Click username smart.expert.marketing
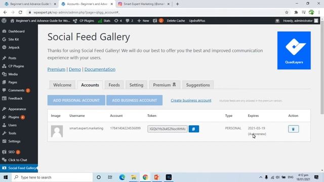324x182 pixels. 87,128
